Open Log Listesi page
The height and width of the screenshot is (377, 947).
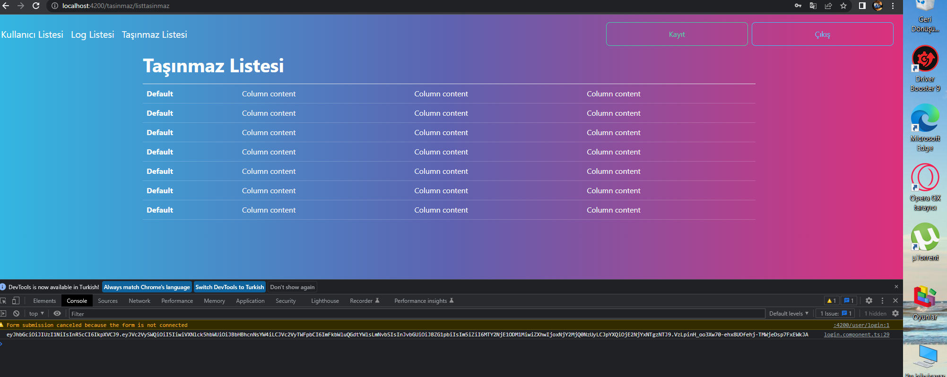pyautogui.click(x=93, y=34)
